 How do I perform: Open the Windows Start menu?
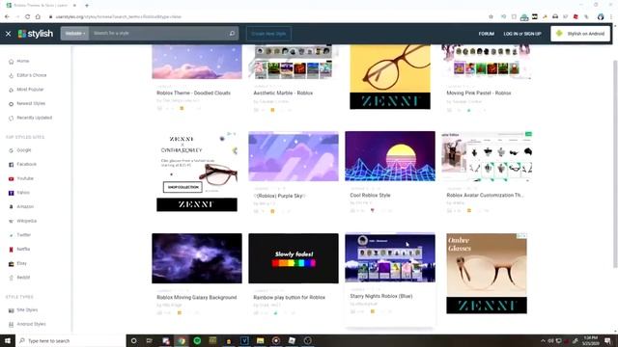tap(8, 340)
